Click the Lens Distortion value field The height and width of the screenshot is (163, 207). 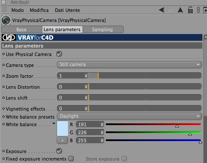click(72, 87)
